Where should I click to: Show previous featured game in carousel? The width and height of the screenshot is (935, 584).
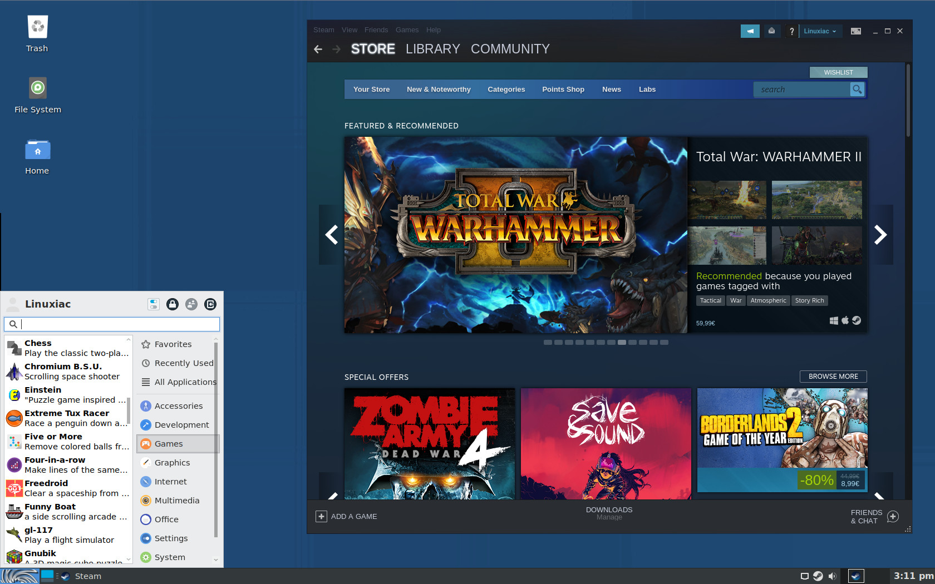(332, 235)
